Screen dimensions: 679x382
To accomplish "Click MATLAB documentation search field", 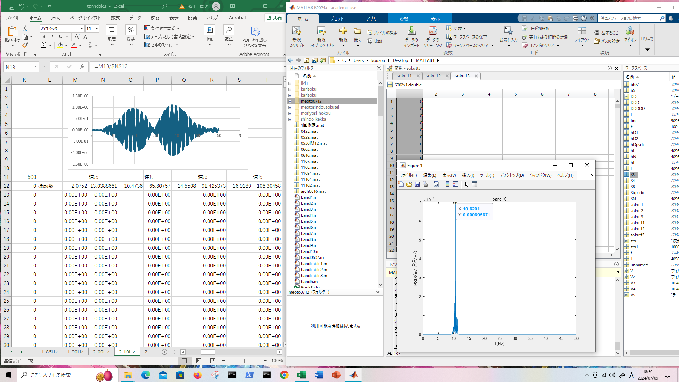I will (629, 18).
